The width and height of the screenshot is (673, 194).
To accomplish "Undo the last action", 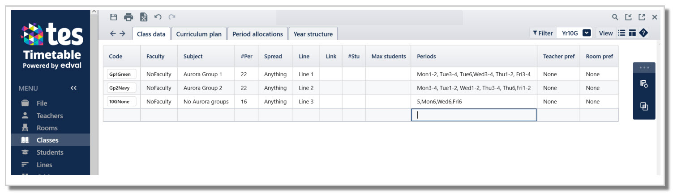I will [158, 17].
